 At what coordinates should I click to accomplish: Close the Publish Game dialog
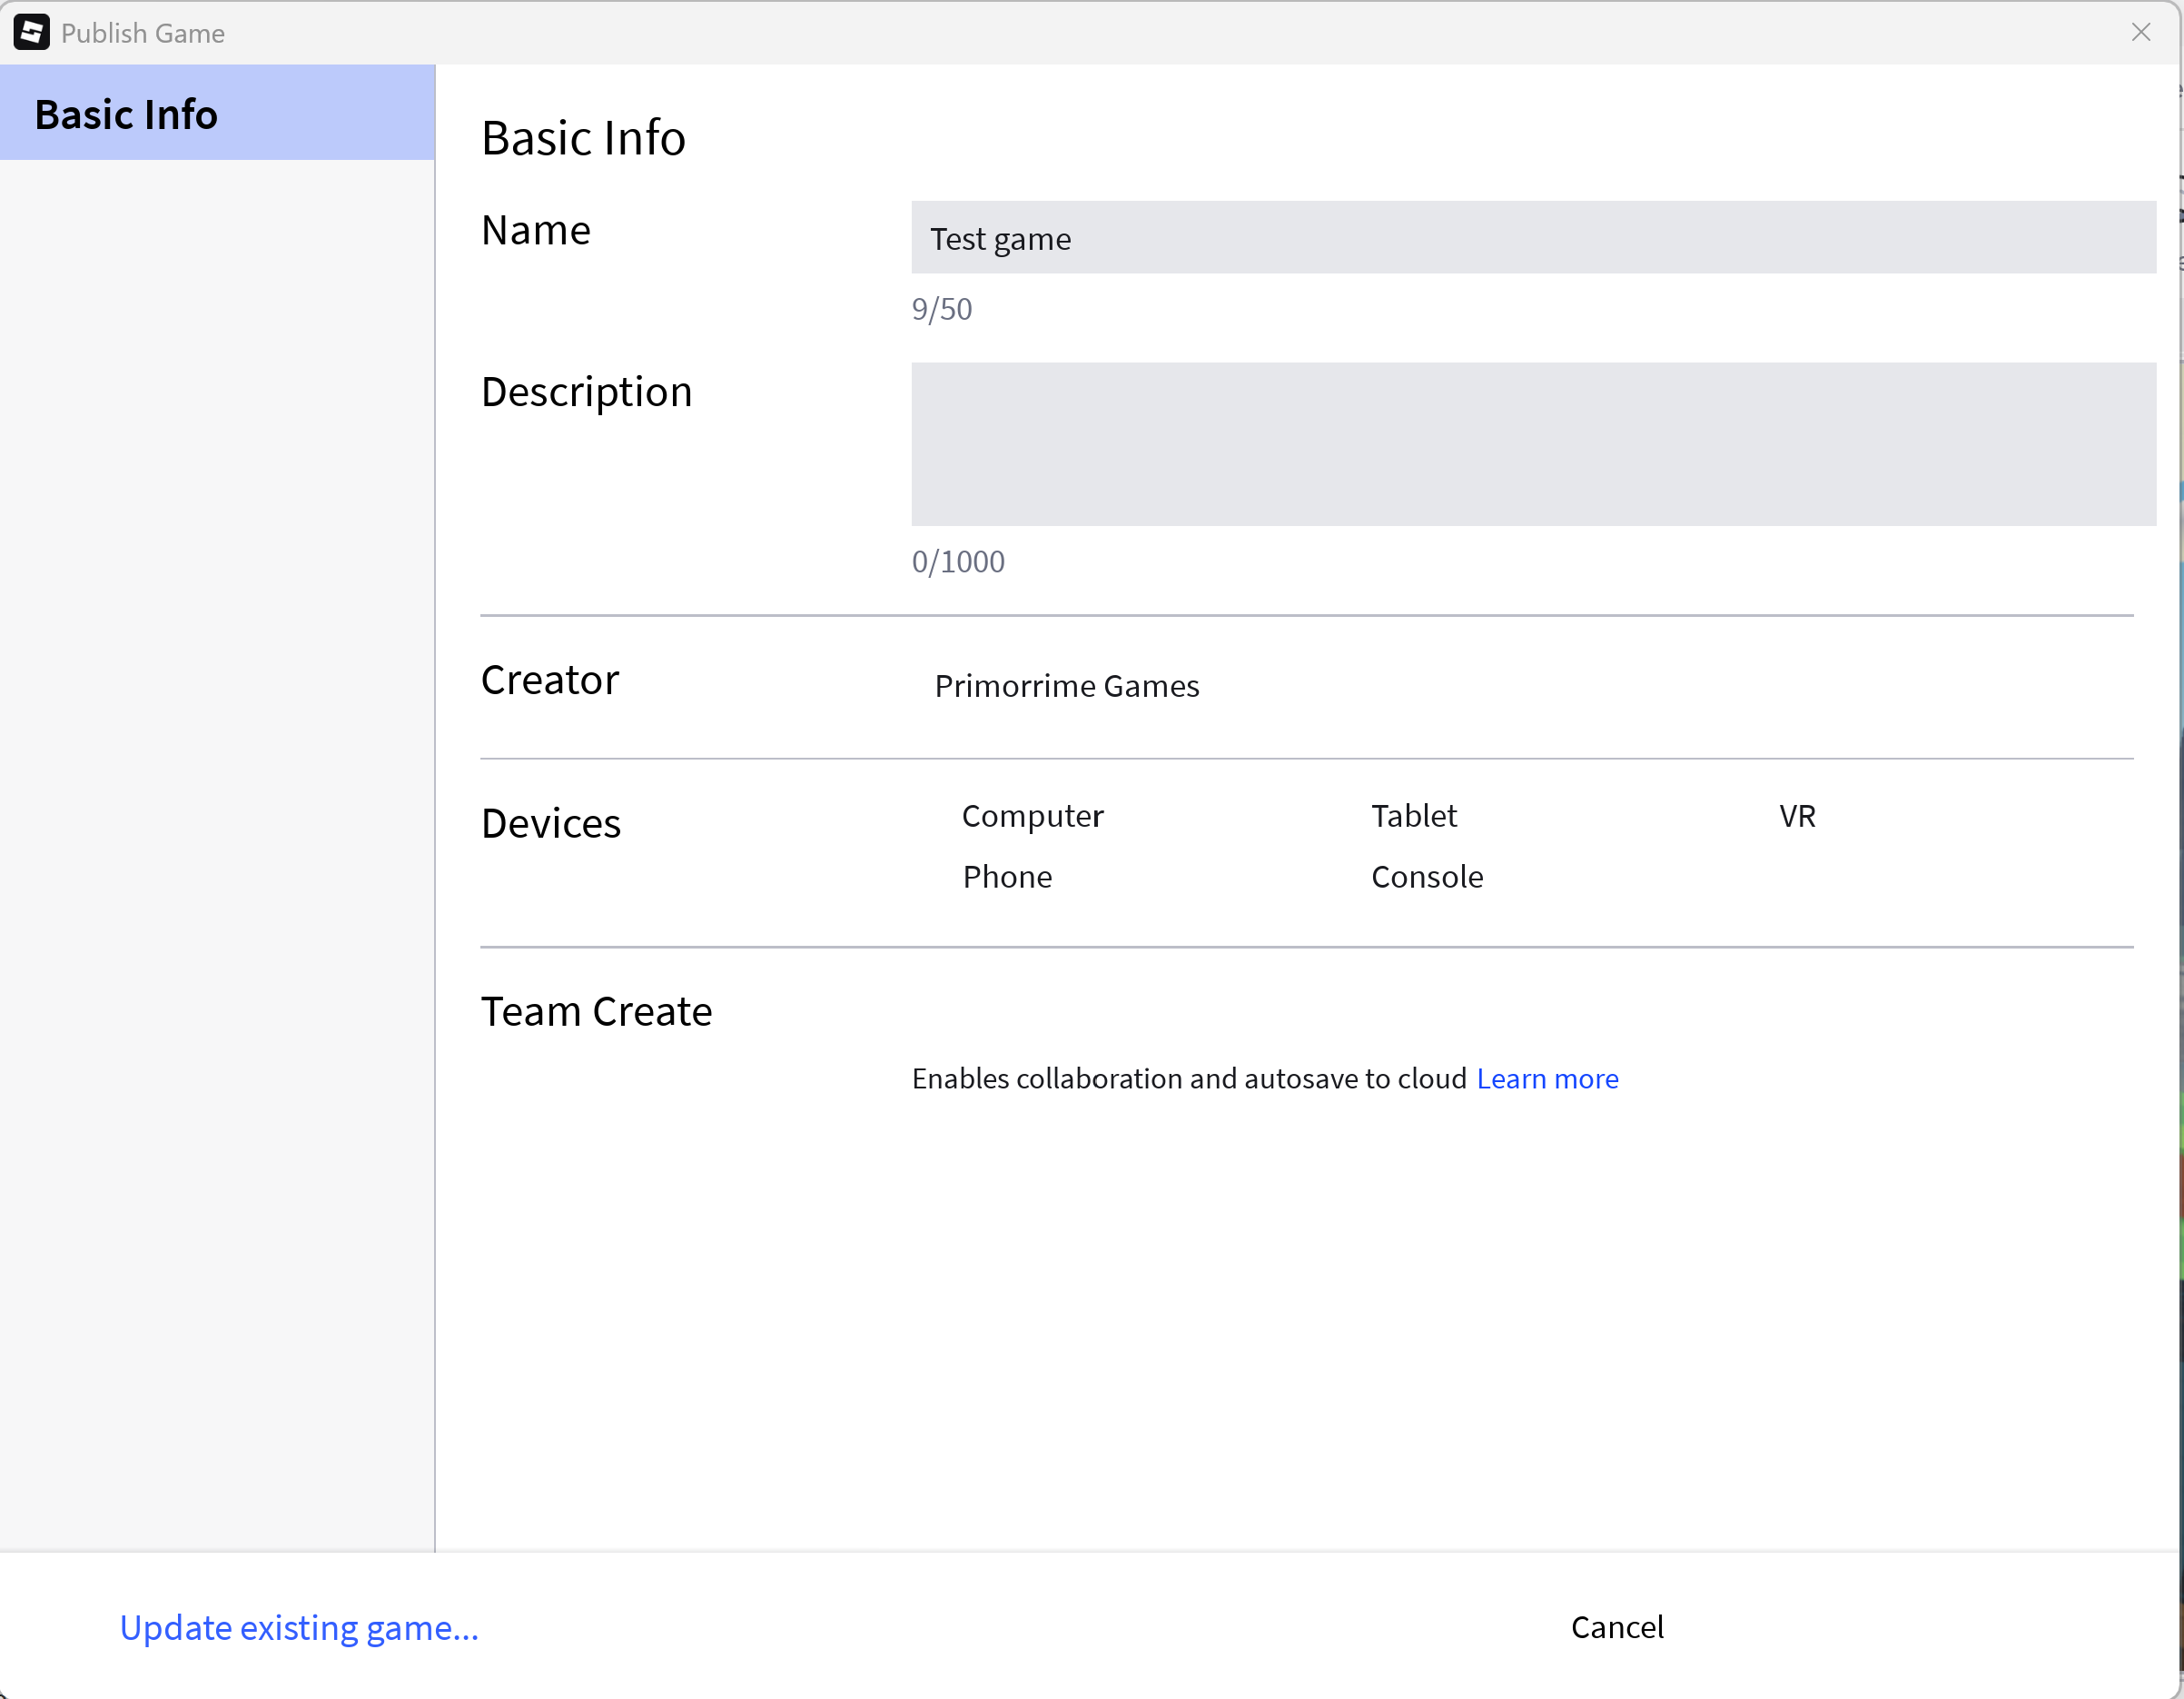click(2140, 32)
